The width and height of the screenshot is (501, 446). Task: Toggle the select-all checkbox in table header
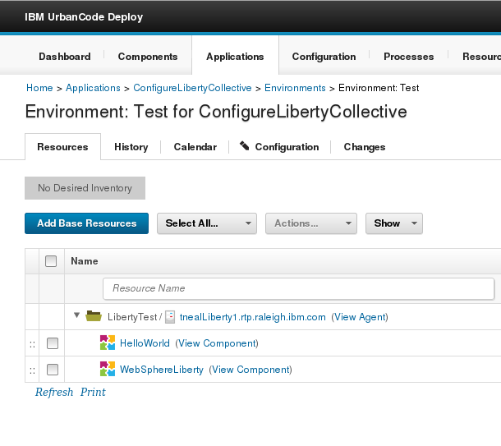pos(51,261)
